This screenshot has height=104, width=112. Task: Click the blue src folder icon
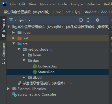20,44
